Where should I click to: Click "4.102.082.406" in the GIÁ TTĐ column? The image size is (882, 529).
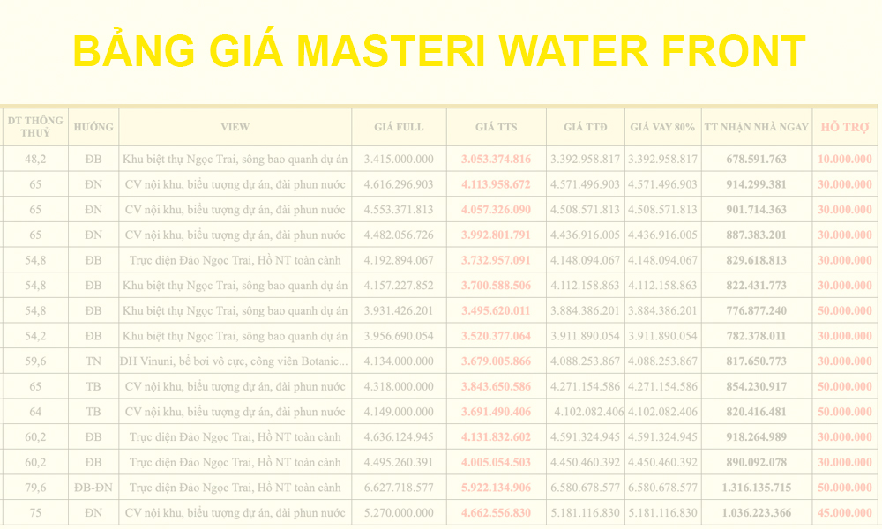coord(588,412)
